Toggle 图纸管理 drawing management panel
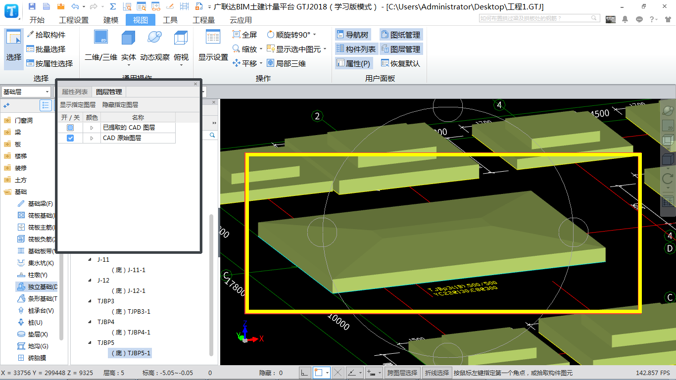The image size is (676, 380). (401, 35)
